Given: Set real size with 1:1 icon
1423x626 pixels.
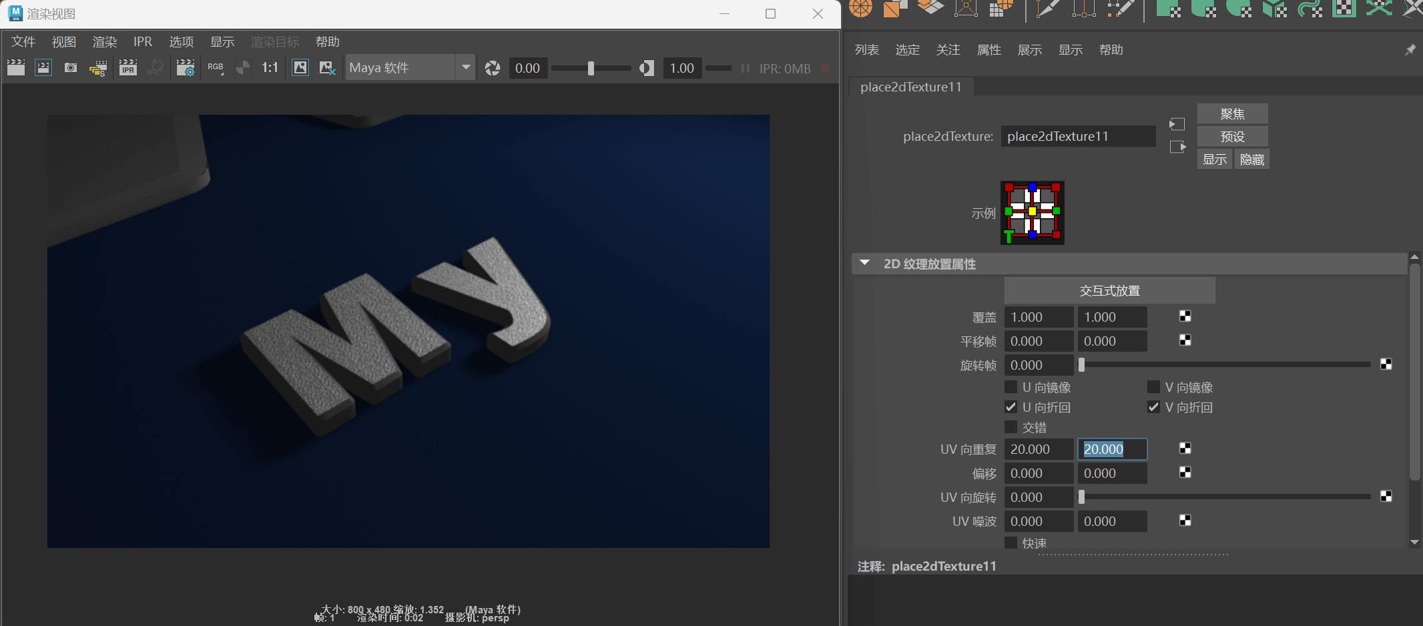Looking at the screenshot, I should [270, 67].
